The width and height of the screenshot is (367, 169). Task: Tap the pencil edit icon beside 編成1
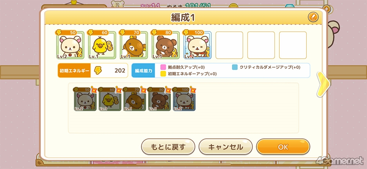point(313,17)
